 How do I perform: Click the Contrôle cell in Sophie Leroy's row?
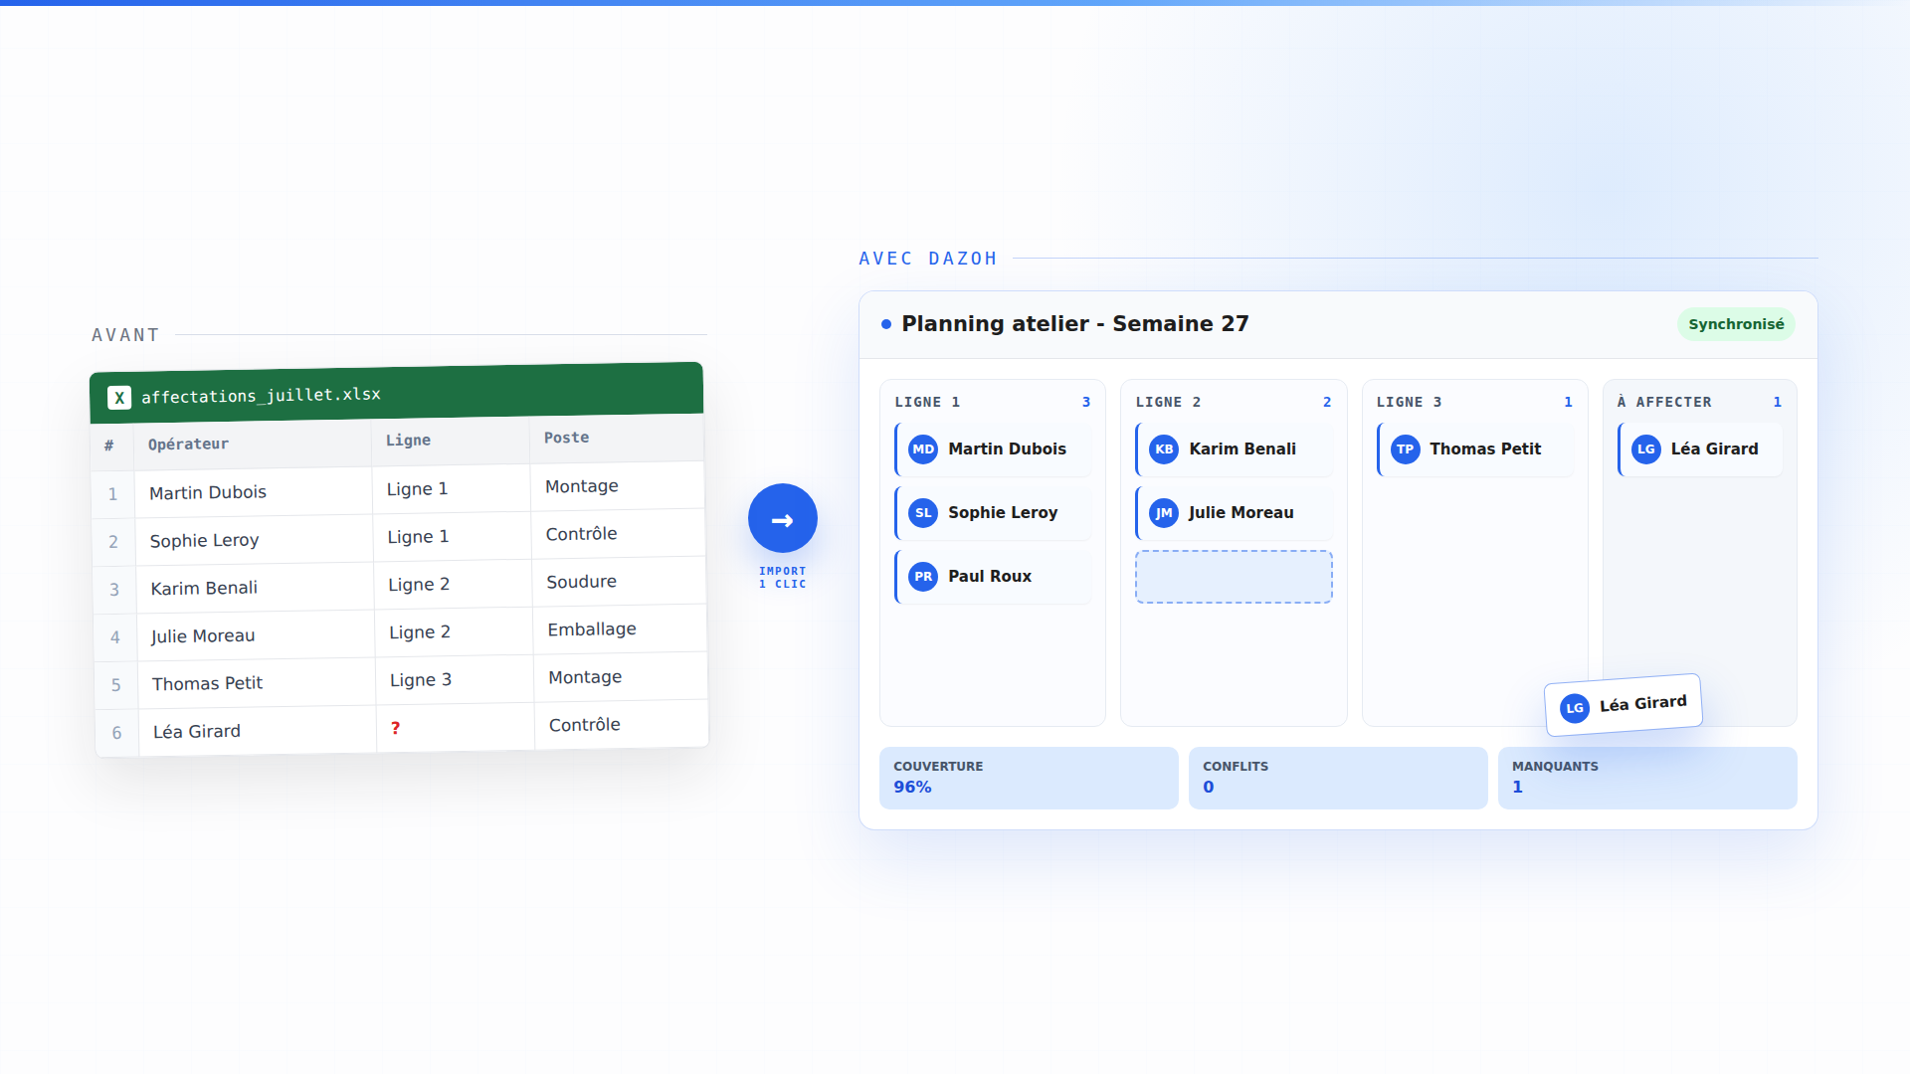pyautogui.click(x=619, y=534)
